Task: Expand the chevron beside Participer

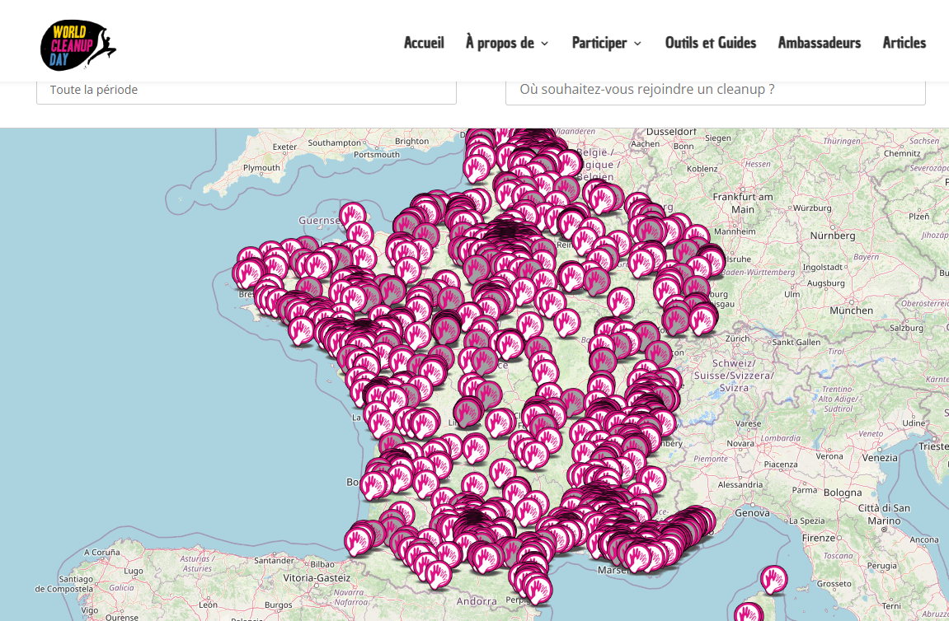Action: point(637,44)
